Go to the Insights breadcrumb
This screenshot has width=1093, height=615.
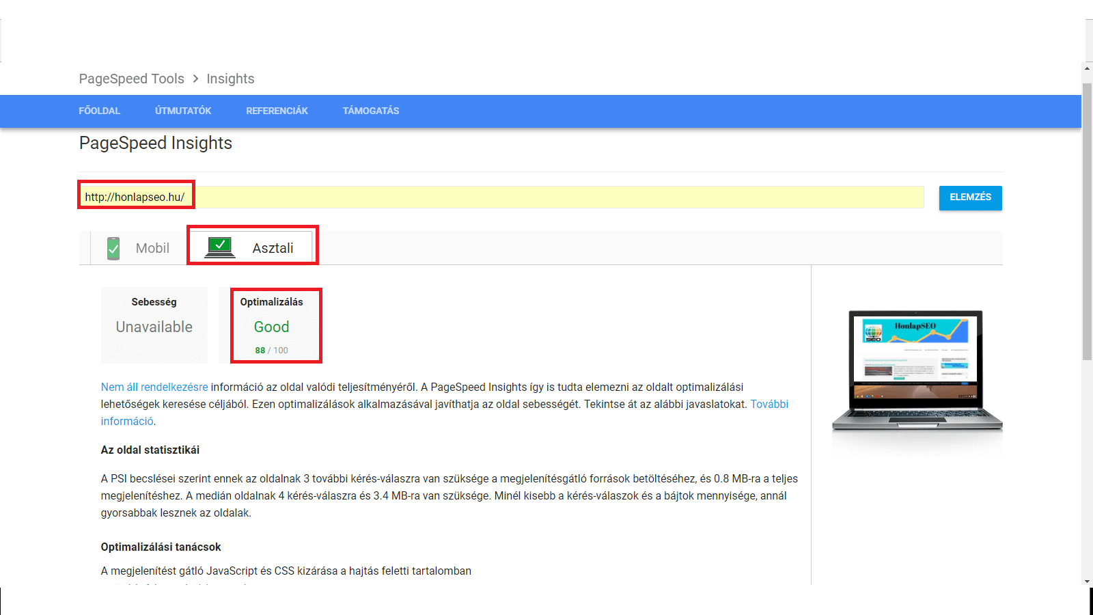[x=230, y=79]
